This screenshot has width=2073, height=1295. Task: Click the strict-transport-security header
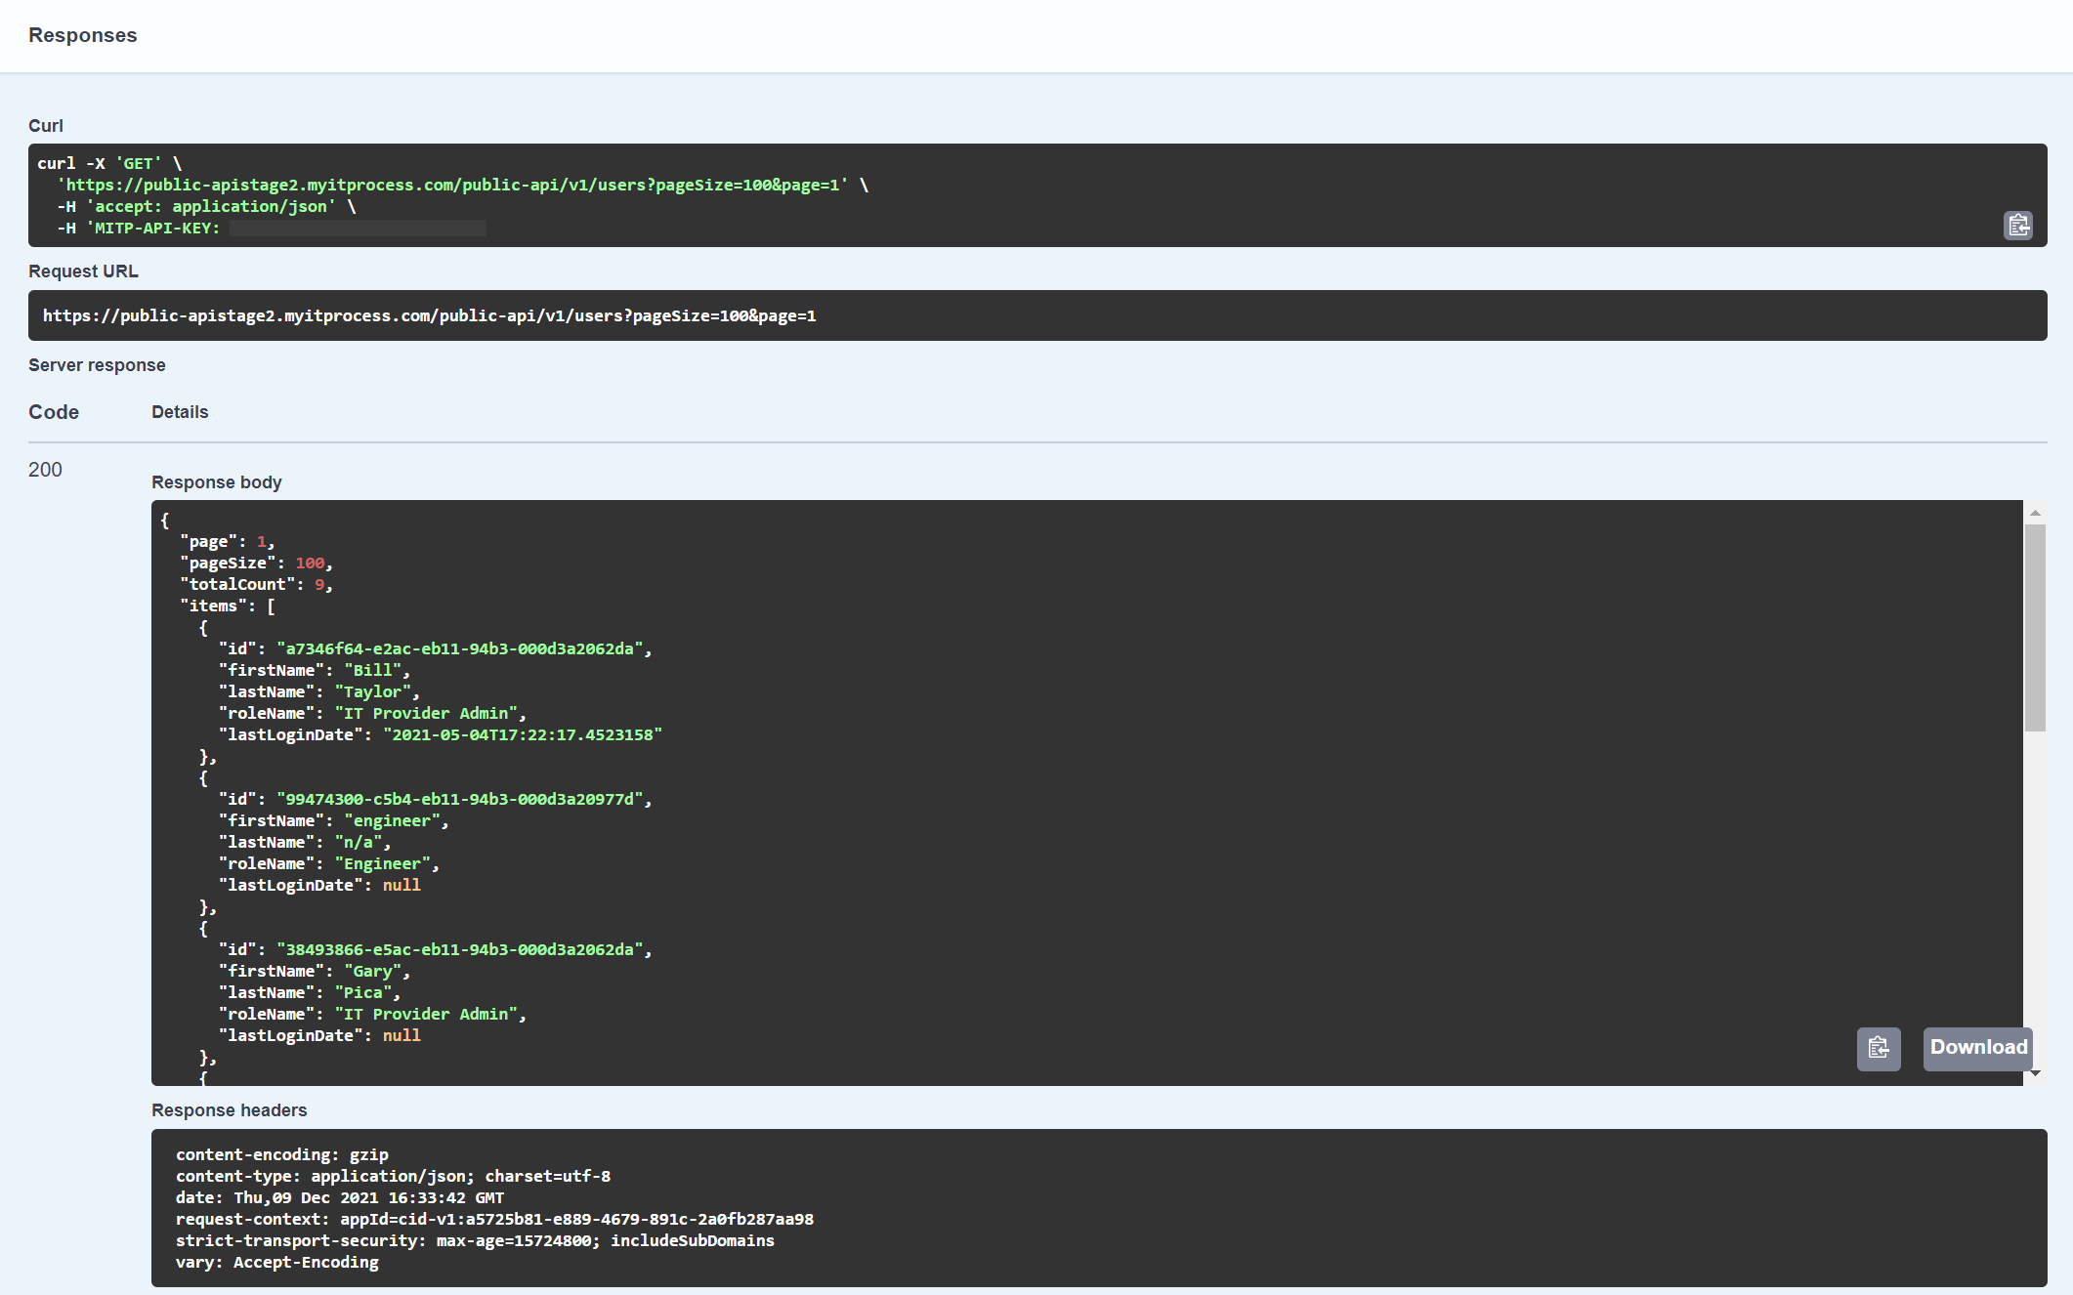[475, 1240]
